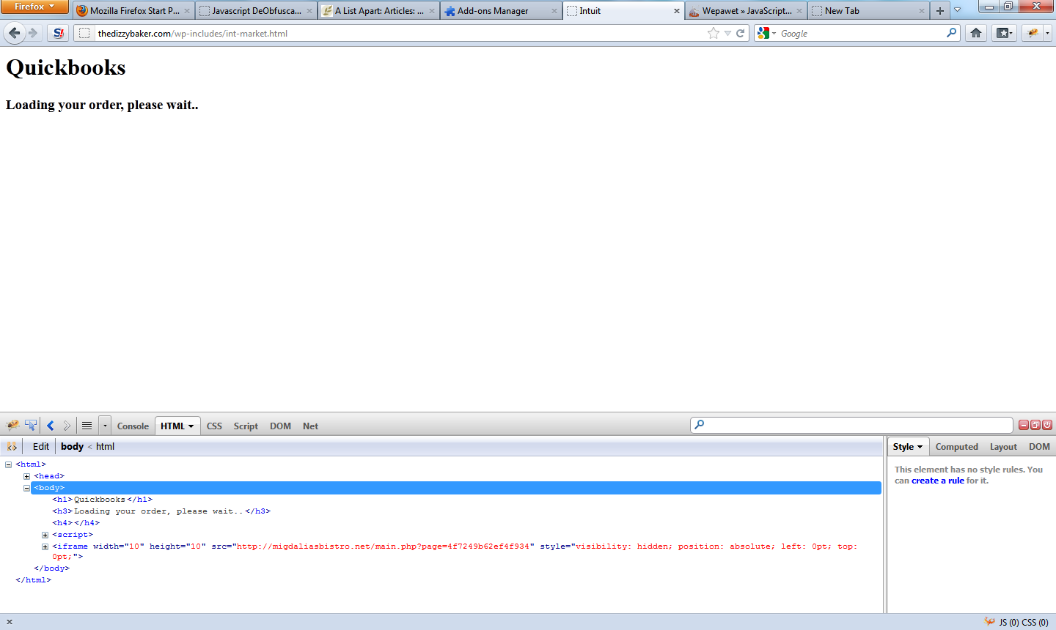Switch to the main DOM panel tab
Viewport: 1056px width, 630px height.
[x=280, y=426]
